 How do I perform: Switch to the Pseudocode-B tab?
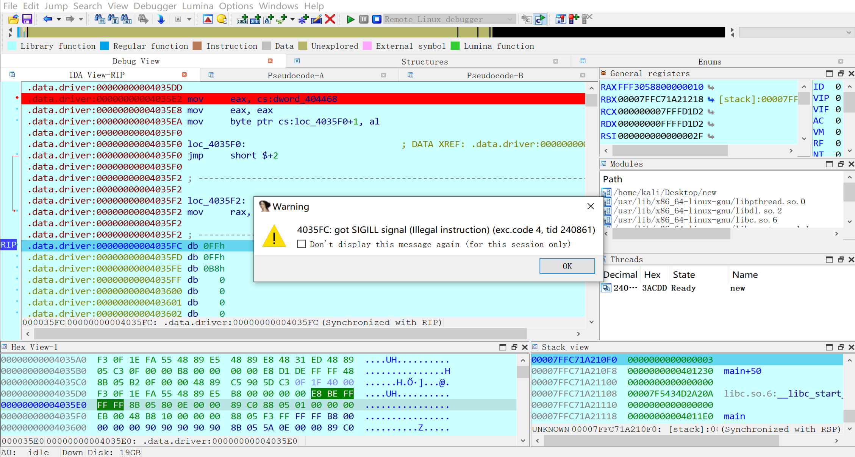coord(495,75)
